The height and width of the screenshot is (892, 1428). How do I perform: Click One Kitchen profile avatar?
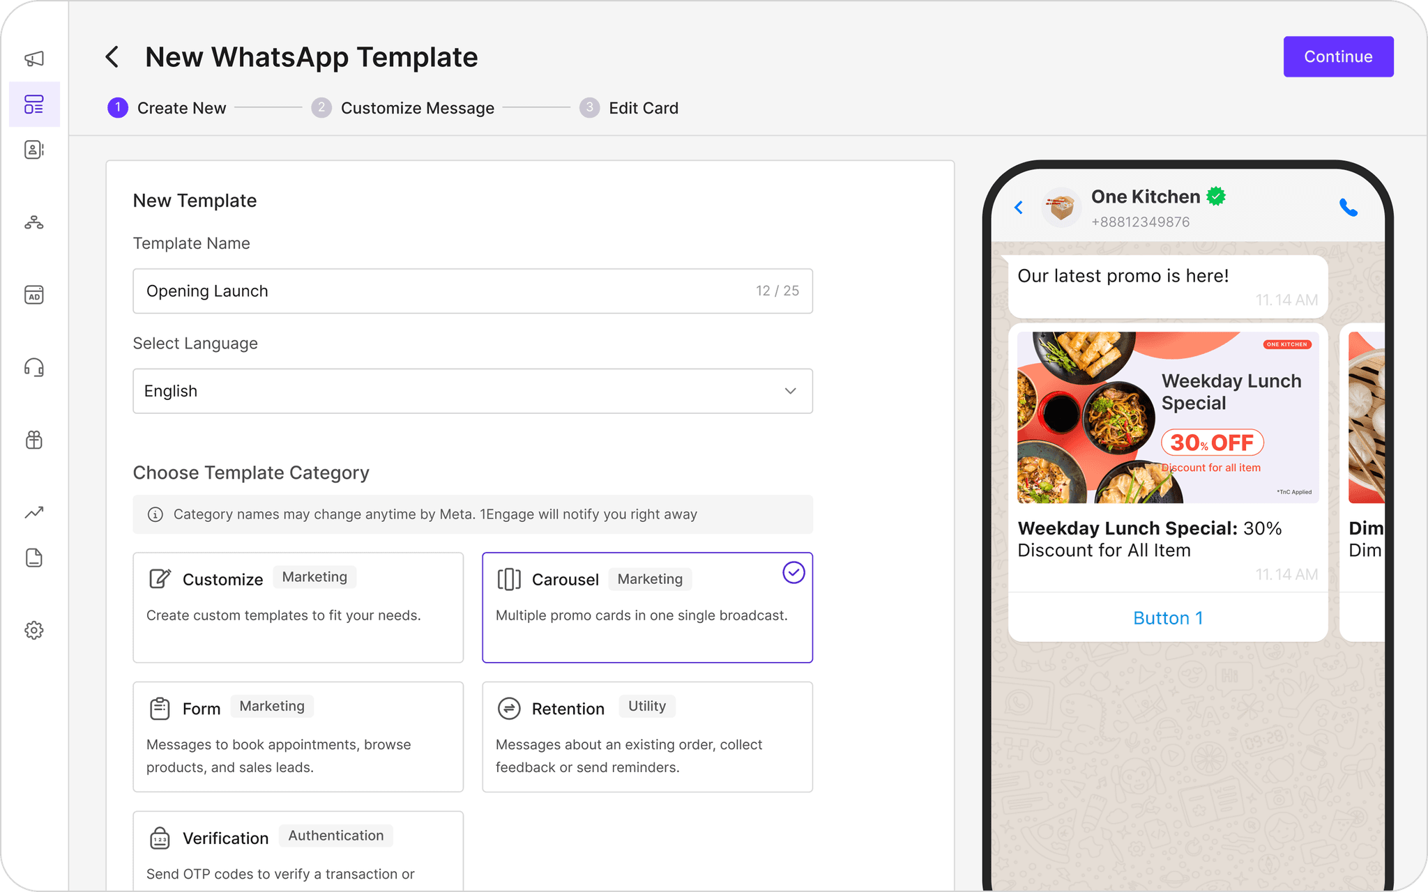coord(1061,208)
